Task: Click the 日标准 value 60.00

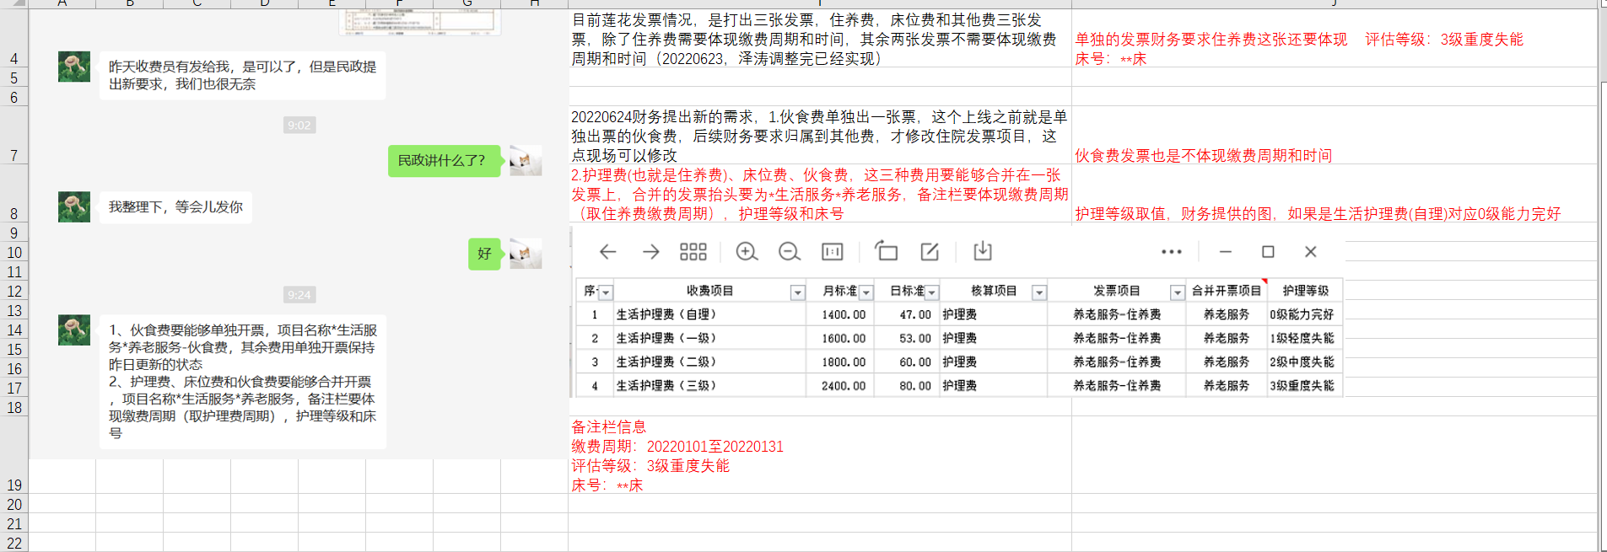Action: click(x=915, y=362)
